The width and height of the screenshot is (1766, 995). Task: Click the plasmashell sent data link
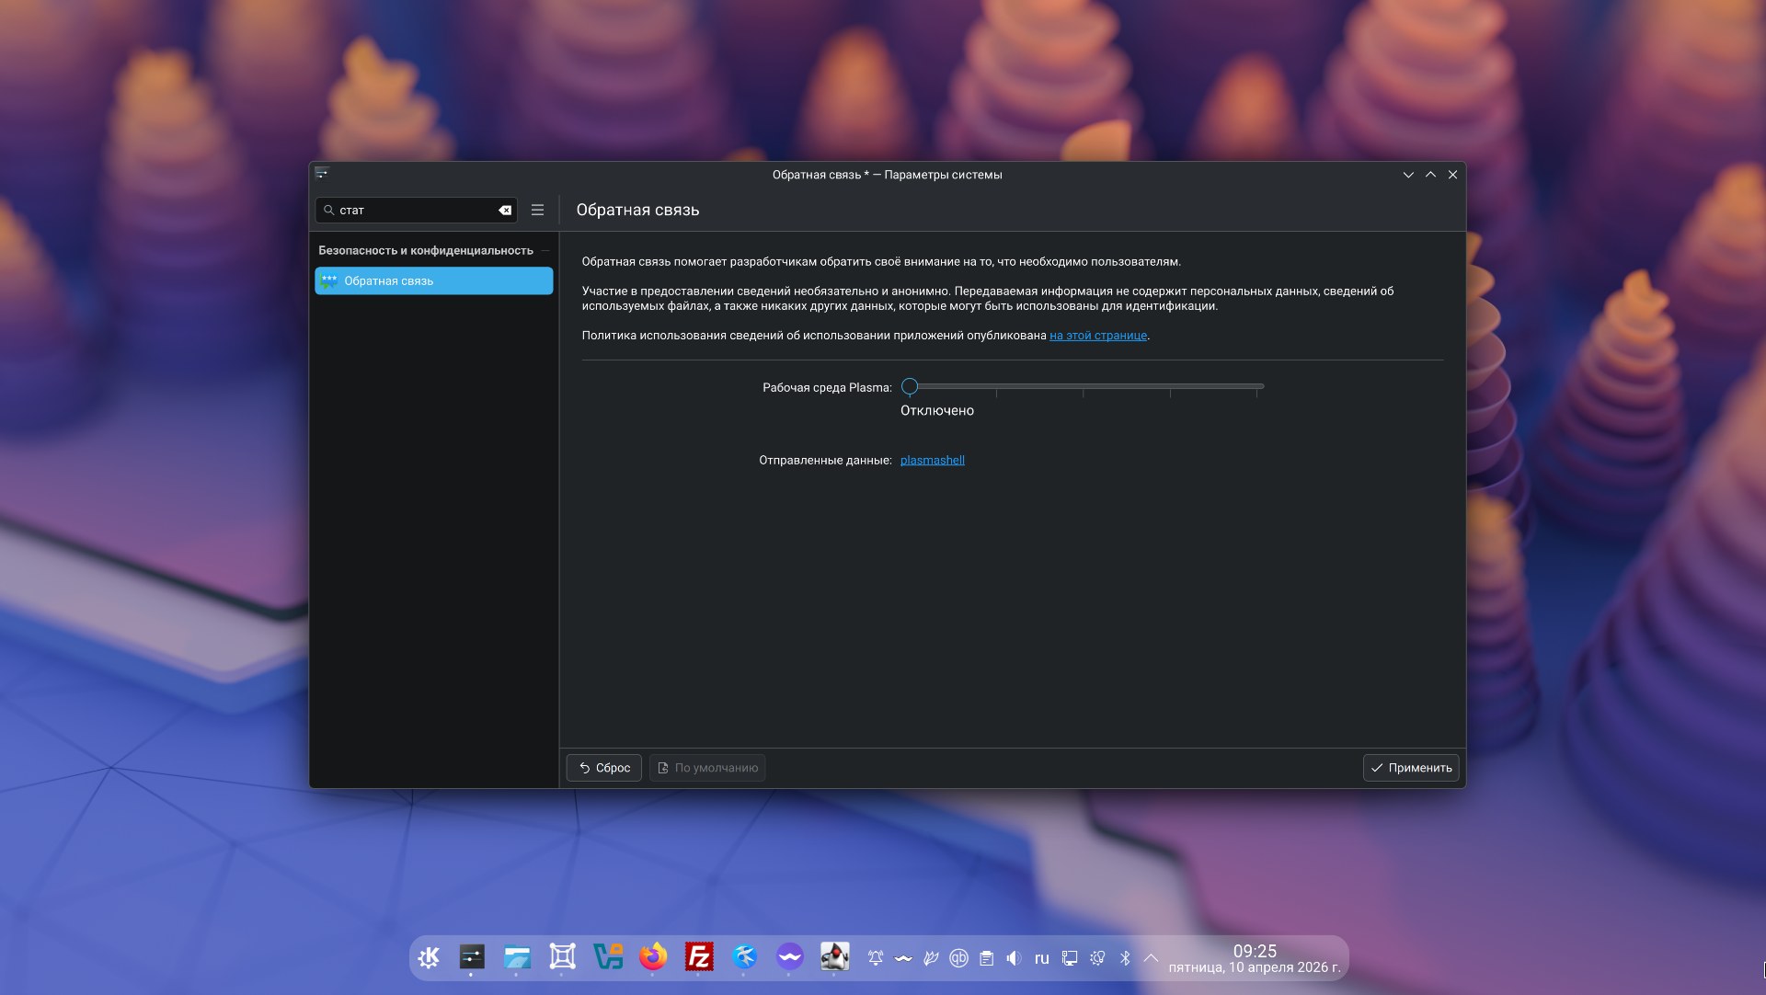coord(932,461)
